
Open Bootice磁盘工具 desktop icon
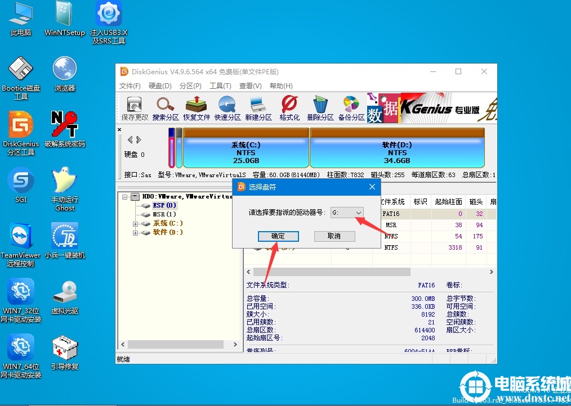[x=21, y=78]
